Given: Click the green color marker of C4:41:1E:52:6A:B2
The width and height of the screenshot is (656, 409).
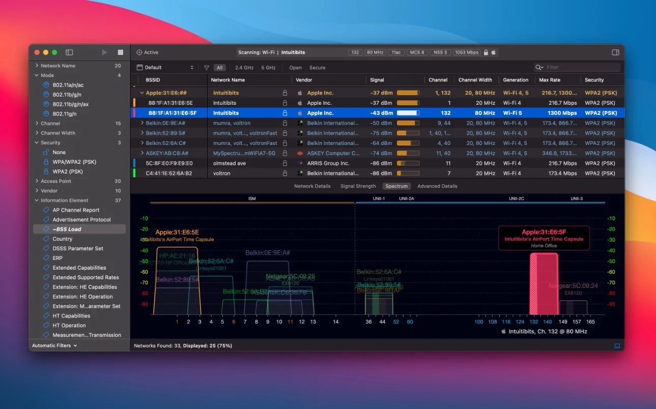Looking at the screenshot, I should pyautogui.click(x=134, y=173).
